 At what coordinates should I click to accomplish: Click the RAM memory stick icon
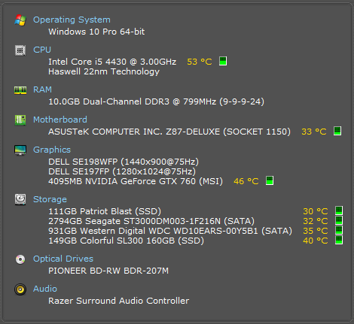[x=20, y=90]
